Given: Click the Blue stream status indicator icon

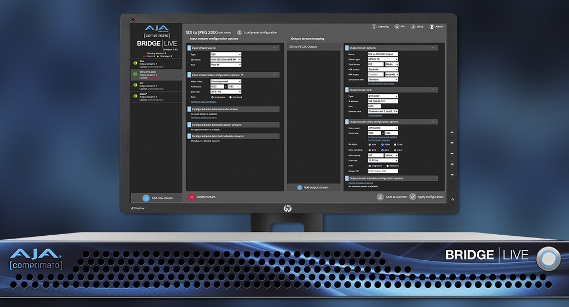Looking at the screenshot, I should pos(136,63).
